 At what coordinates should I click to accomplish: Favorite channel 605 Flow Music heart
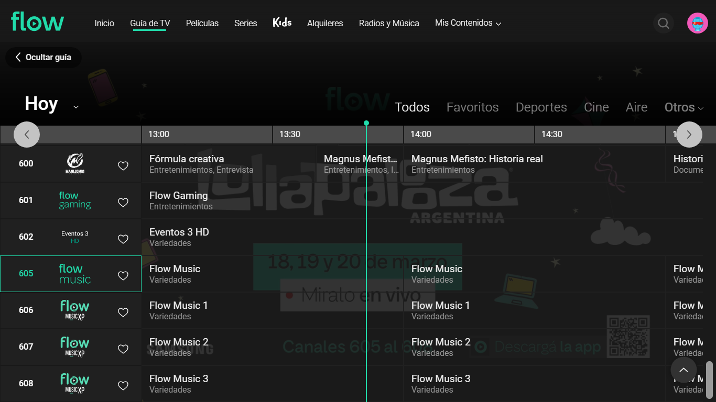pos(123,276)
